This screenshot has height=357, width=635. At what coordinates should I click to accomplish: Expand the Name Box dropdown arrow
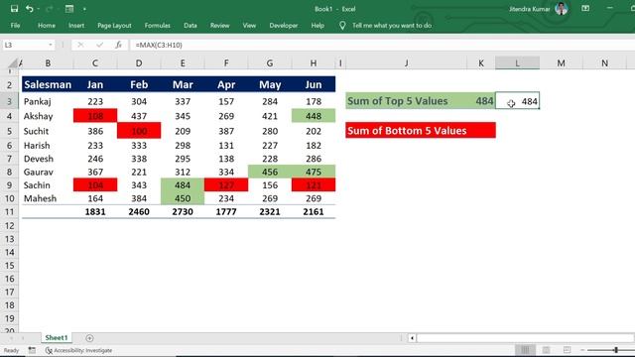click(51, 45)
